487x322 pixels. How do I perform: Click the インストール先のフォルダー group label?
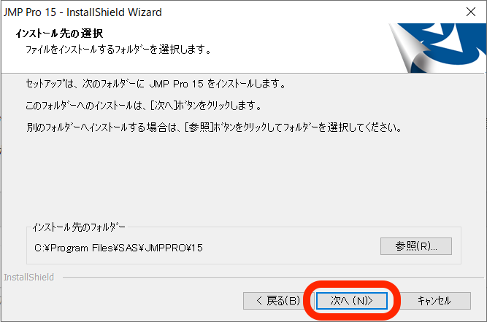pos(79,227)
